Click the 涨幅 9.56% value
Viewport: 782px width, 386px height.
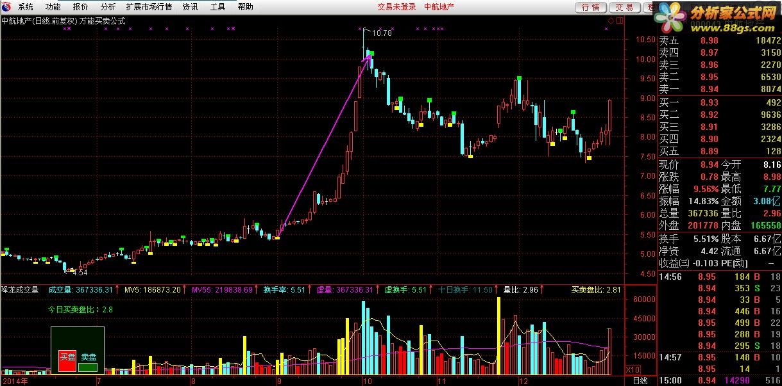point(705,189)
